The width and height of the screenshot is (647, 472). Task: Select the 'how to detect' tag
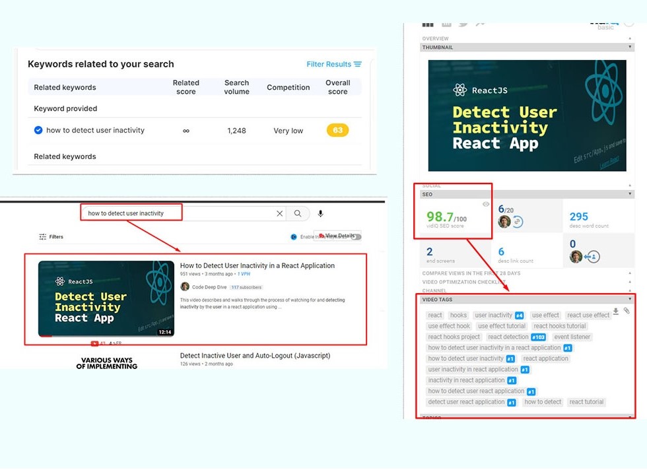pos(543,402)
